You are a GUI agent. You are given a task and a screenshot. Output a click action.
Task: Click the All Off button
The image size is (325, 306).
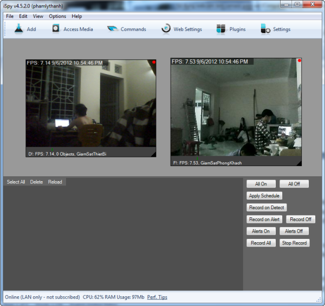point(294,184)
